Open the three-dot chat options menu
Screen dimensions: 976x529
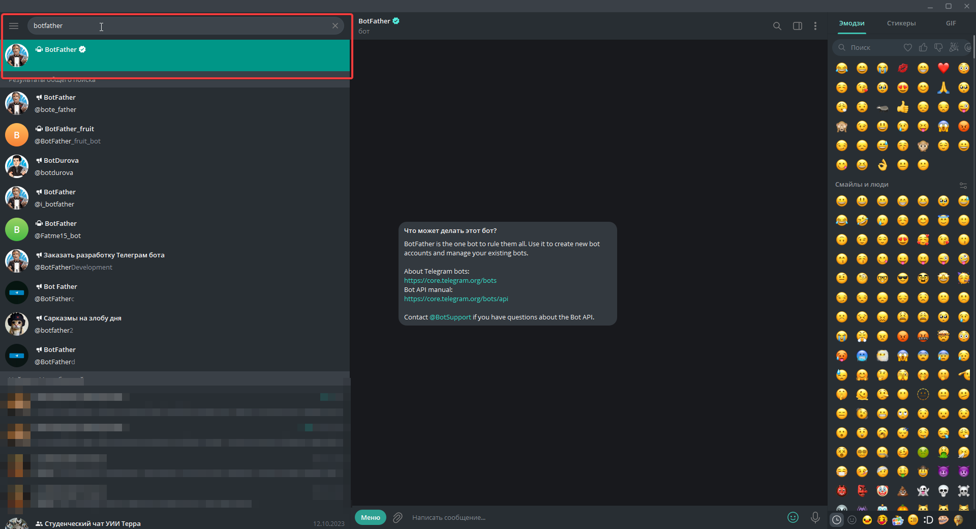[x=815, y=26]
